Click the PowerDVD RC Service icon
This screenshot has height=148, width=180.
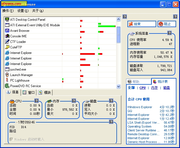click(x=7, y=86)
